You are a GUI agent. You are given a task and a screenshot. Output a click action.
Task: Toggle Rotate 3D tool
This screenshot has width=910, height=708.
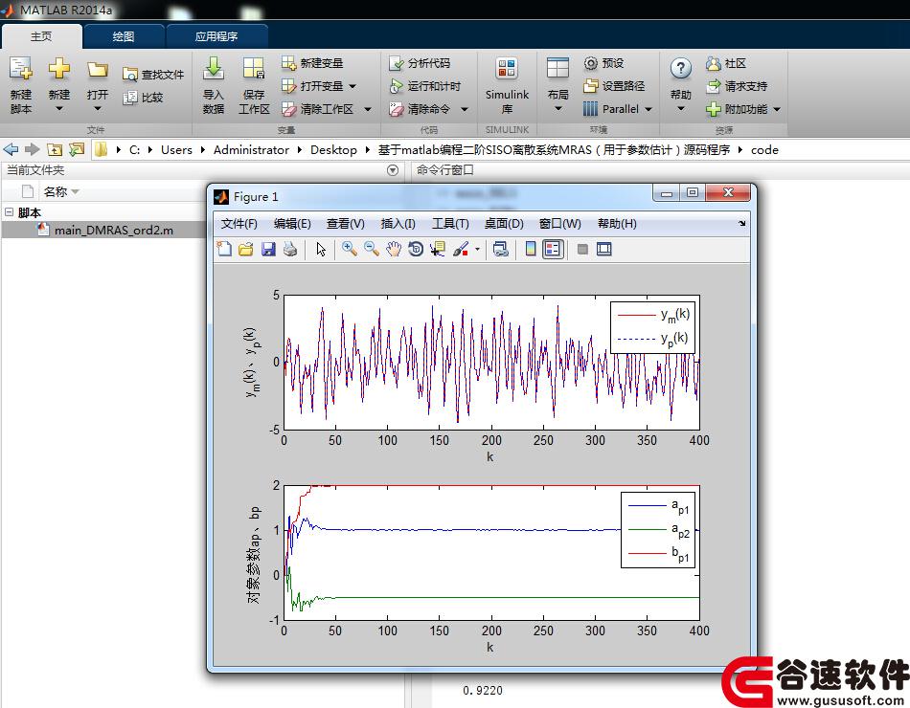[416, 250]
